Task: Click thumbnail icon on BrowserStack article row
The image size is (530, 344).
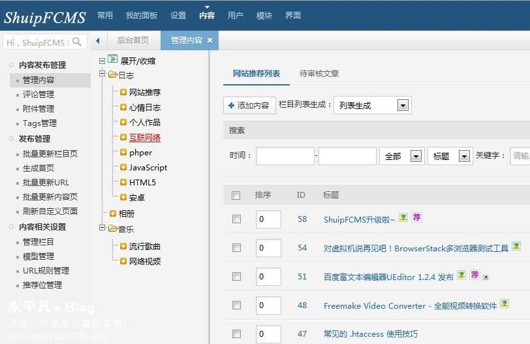Action: click(x=516, y=246)
